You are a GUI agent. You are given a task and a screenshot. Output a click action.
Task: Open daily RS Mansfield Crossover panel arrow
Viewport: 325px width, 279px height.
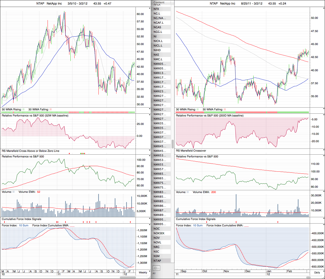pyautogui.click(x=323, y=151)
